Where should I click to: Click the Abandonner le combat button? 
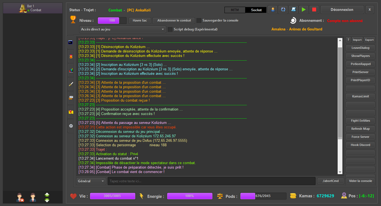point(174,21)
